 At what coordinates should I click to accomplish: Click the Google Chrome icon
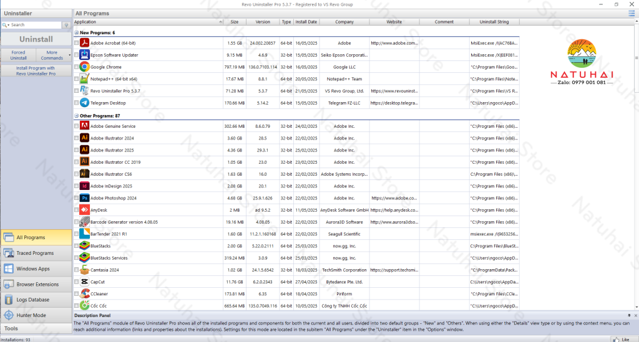84,67
